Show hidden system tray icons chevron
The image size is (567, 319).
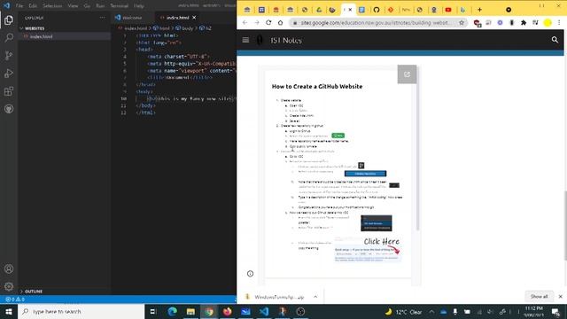(431, 311)
